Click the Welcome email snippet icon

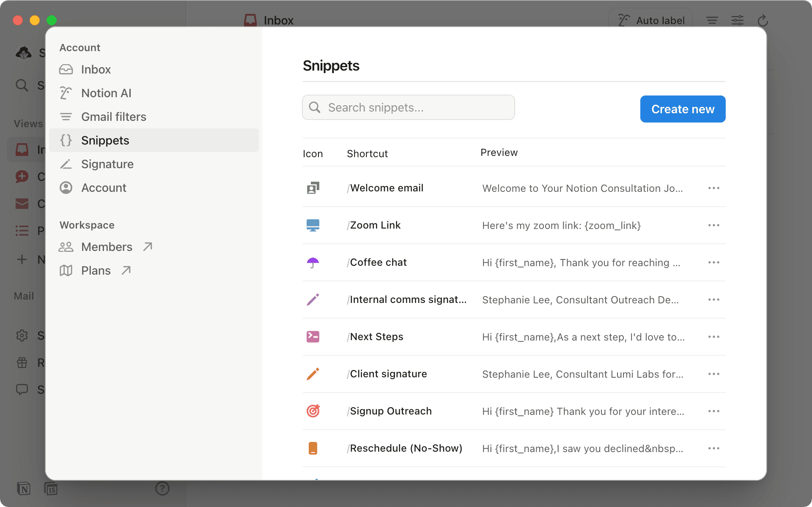pos(313,188)
